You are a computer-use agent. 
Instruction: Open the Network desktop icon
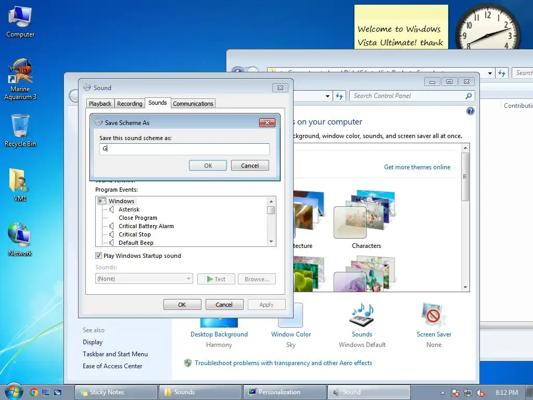[20, 239]
